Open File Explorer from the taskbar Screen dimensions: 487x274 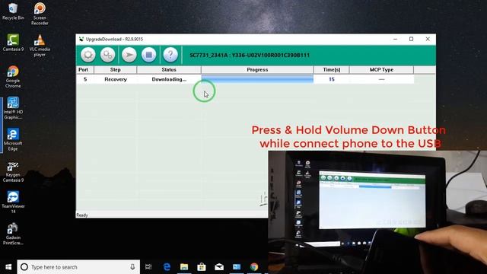click(184, 267)
